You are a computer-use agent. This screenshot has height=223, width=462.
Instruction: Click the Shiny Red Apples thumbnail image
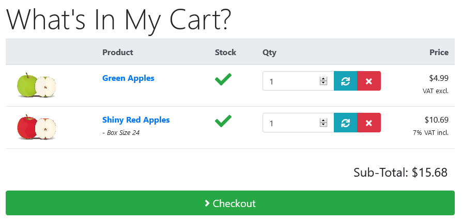37,127
